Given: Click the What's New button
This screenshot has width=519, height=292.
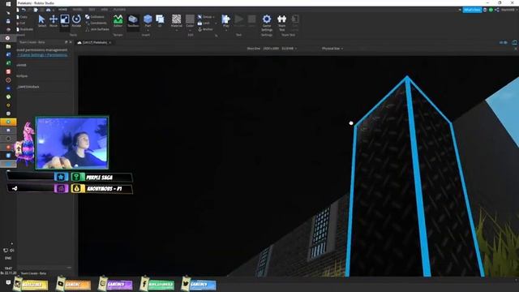Looking at the screenshot, I should coord(472,10).
